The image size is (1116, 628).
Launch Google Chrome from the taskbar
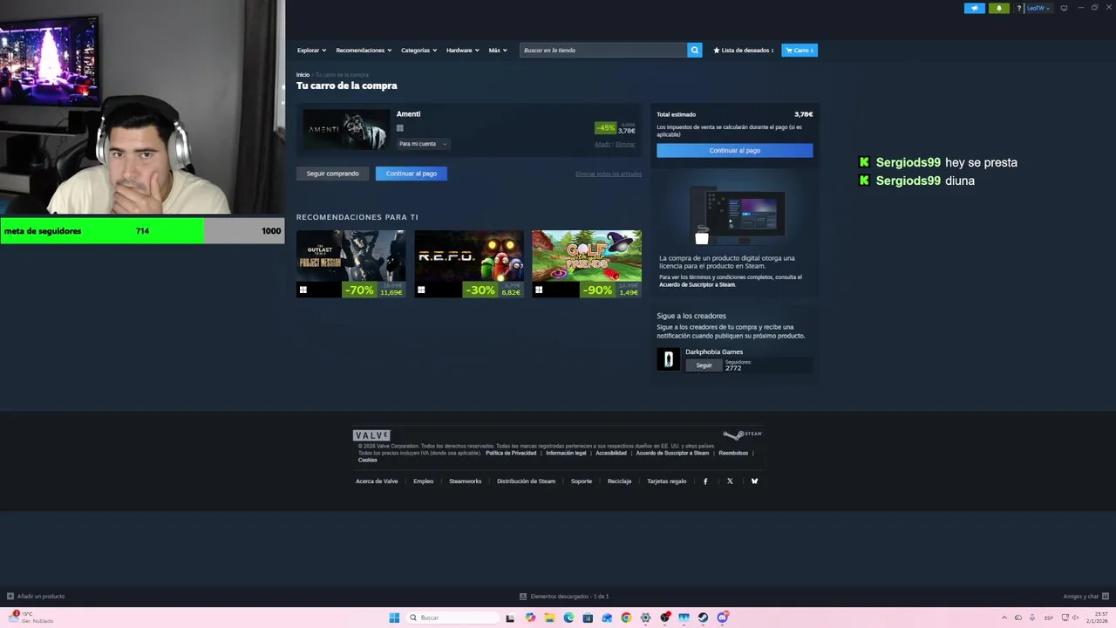pyautogui.click(x=626, y=618)
